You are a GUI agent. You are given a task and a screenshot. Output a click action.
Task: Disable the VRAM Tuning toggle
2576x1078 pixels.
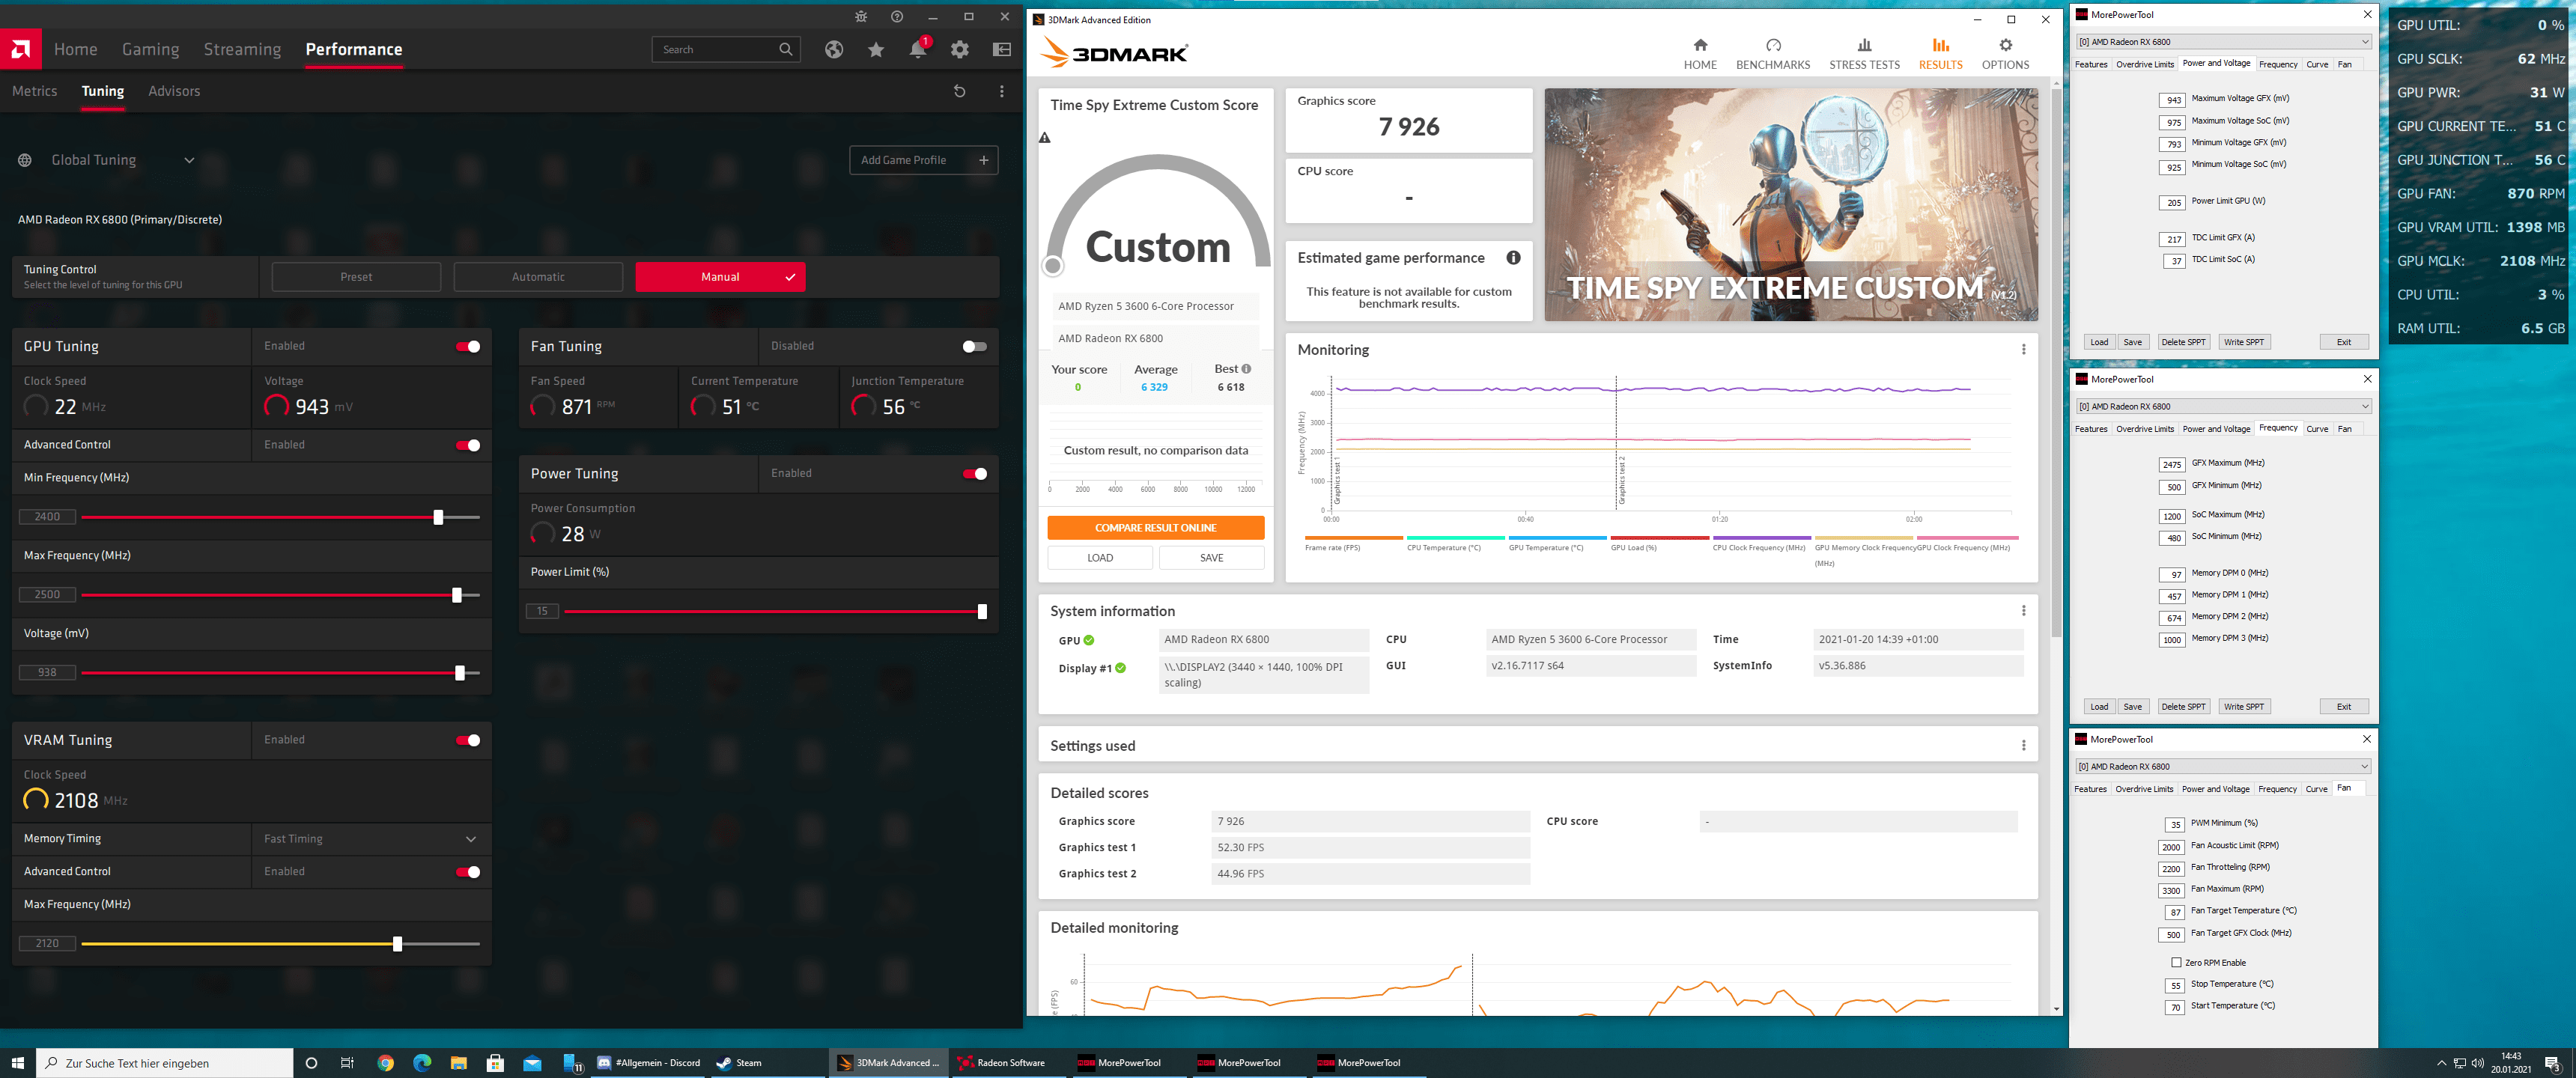pyautogui.click(x=468, y=741)
